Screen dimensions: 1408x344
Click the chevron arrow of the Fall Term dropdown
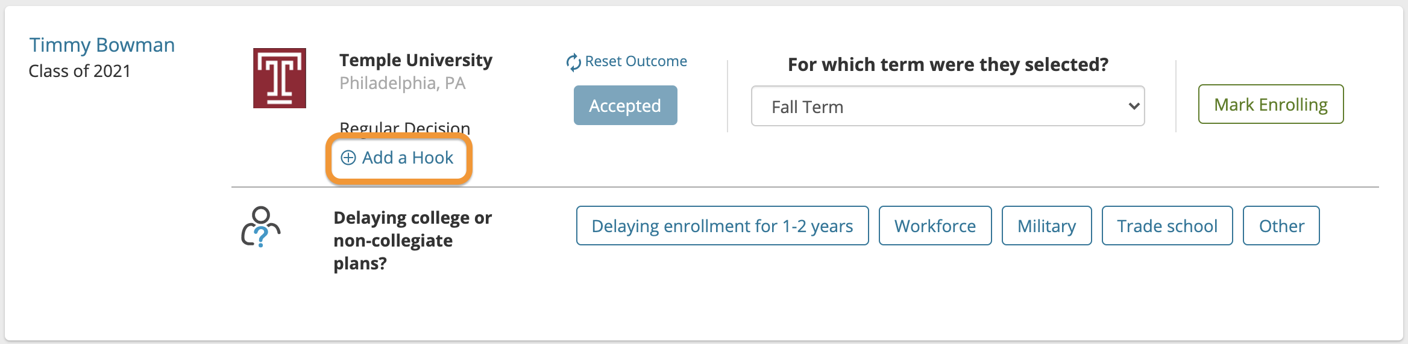click(1134, 106)
